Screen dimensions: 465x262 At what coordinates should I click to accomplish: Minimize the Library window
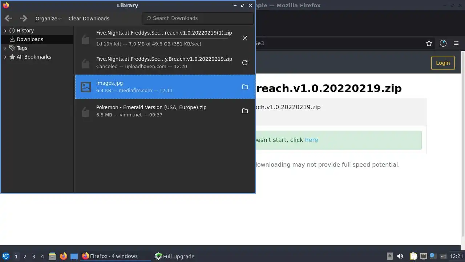click(235, 5)
